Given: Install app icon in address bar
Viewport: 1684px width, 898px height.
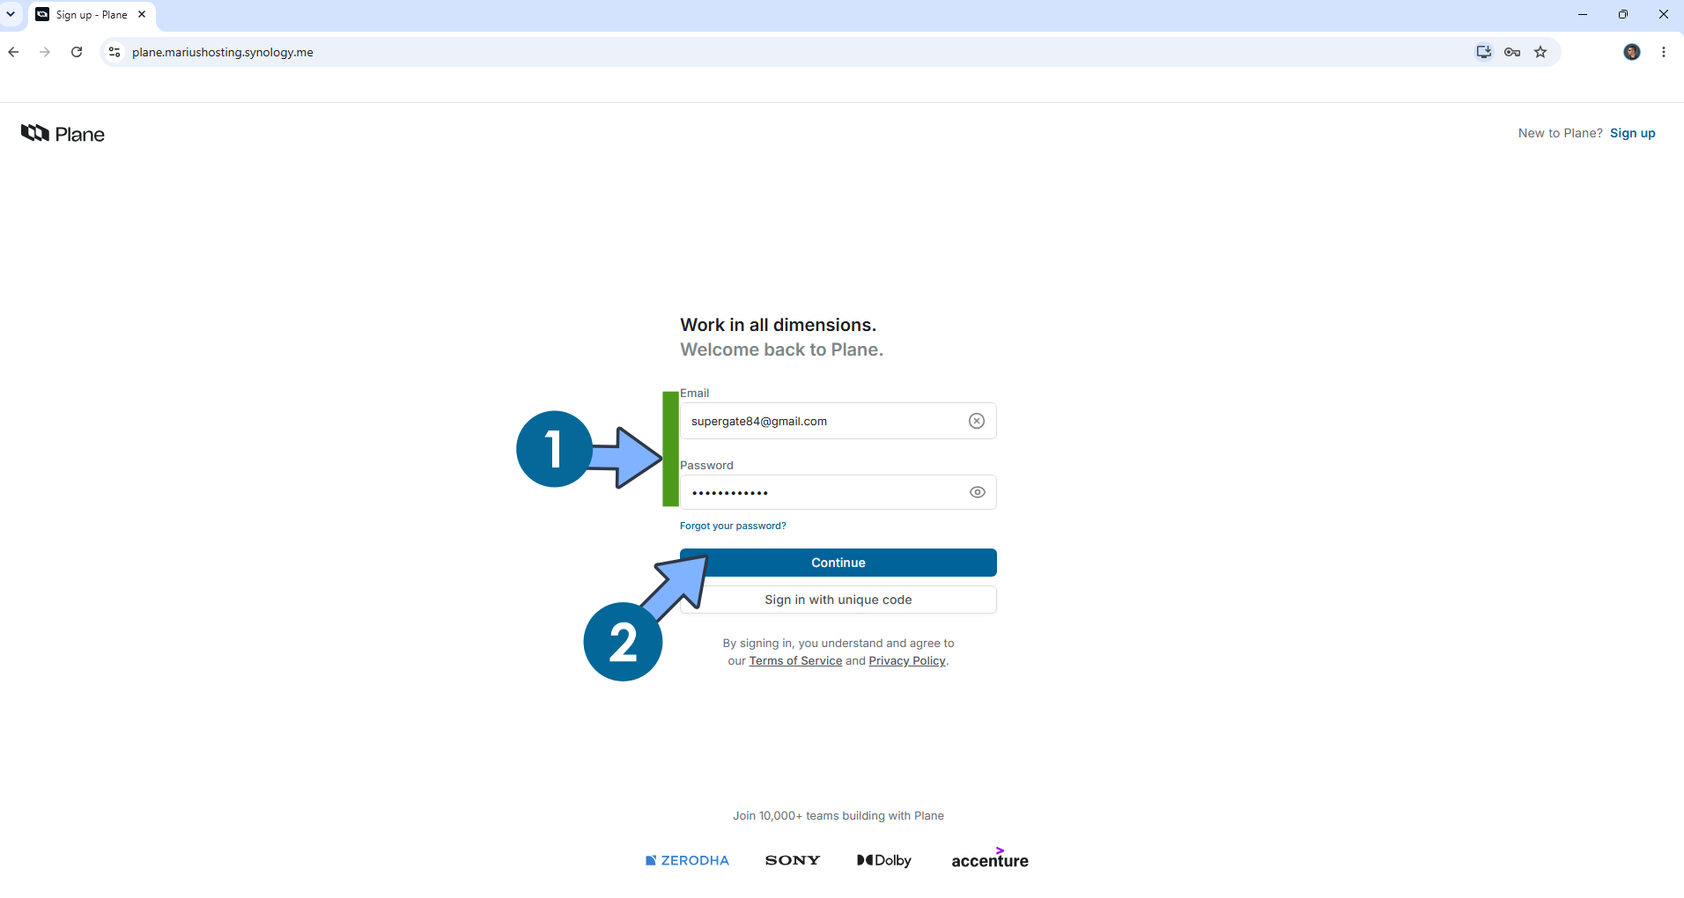Looking at the screenshot, I should [x=1484, y=52].
